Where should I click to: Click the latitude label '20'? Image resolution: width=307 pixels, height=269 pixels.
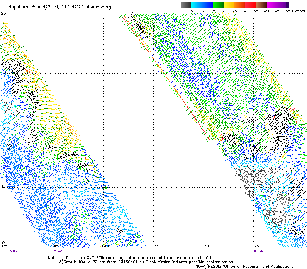[x=3, y=14]
